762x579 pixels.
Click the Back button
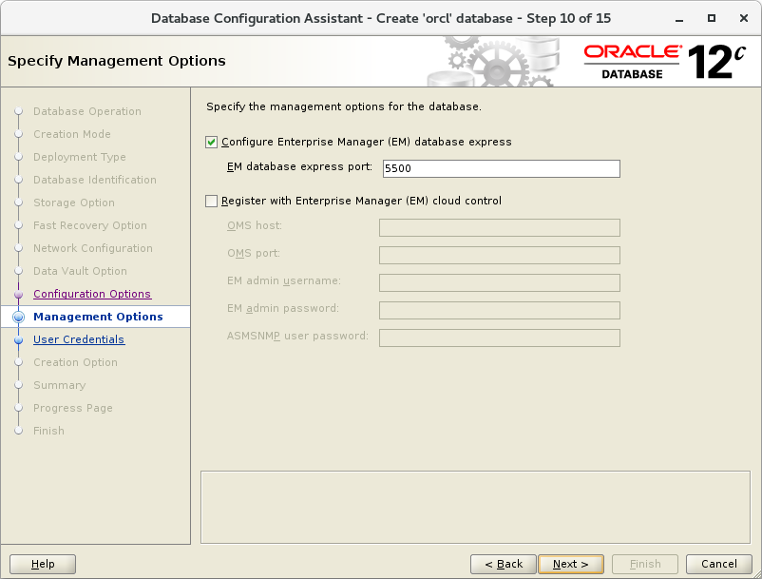[x=503, y=563]
